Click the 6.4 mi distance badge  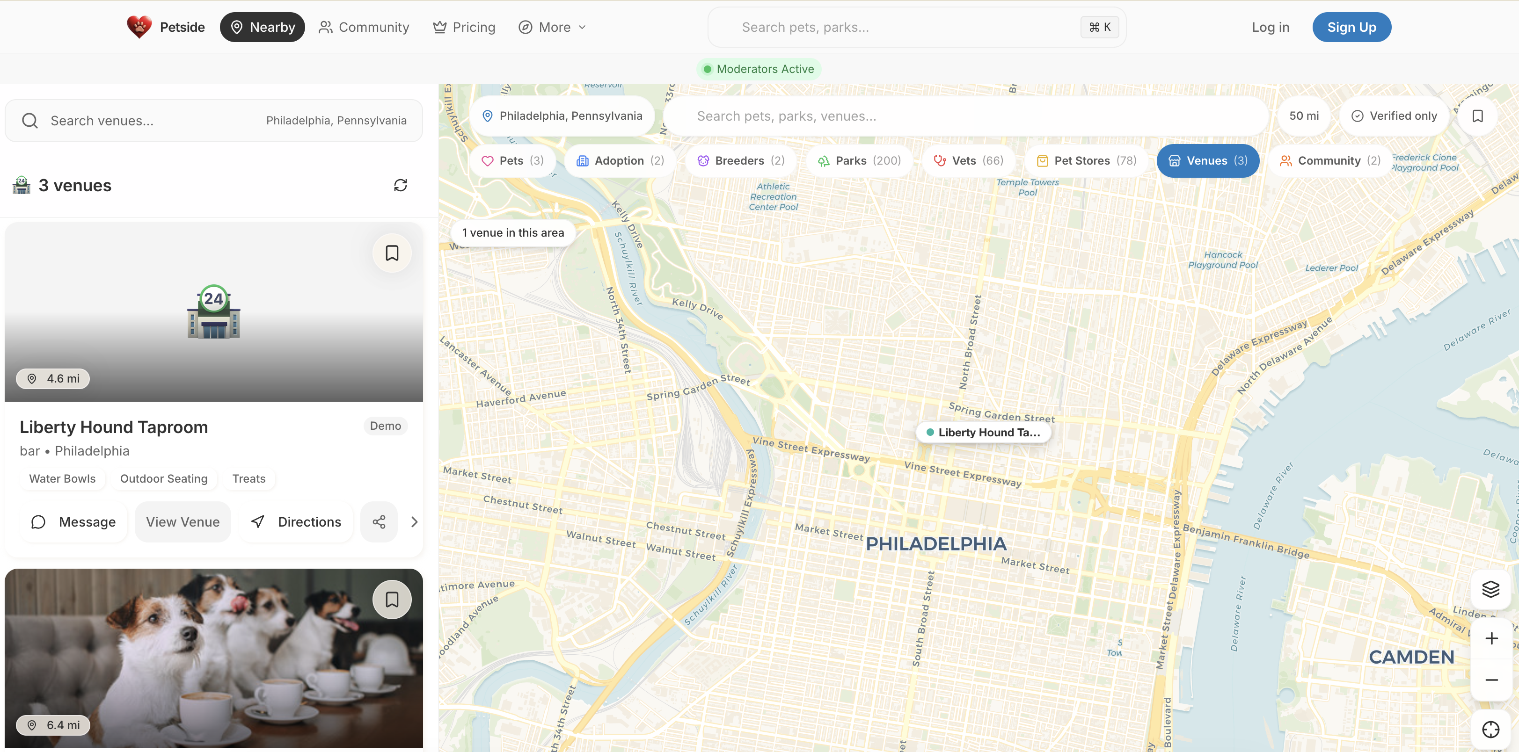pyautogui.click(x=53, y=725)
